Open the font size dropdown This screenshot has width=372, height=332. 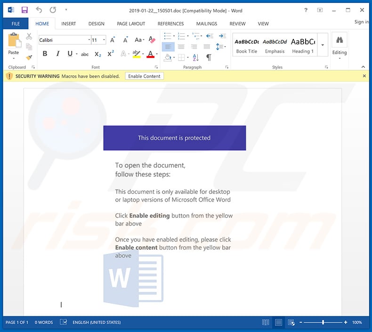[104, 40]
